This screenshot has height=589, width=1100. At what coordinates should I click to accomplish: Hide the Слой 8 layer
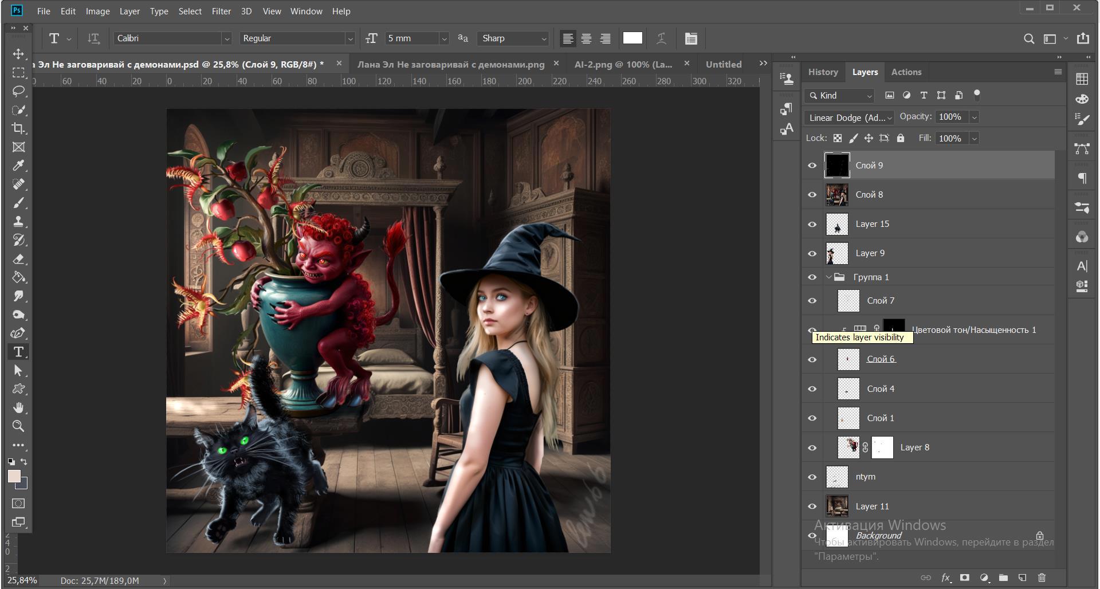click(x=812, y=195)
